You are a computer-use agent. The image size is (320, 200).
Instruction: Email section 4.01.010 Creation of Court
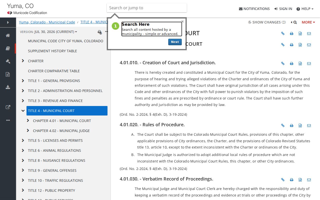tap(309, 63)
